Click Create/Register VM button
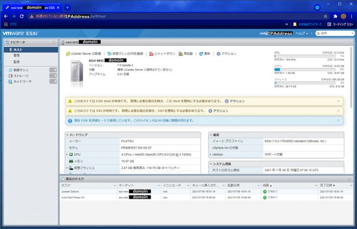The image size is (357, 229). [125, 54]
